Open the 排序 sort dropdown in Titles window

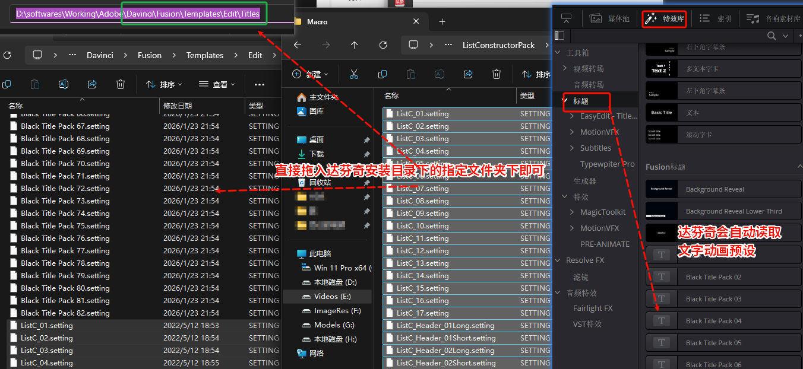164,84
